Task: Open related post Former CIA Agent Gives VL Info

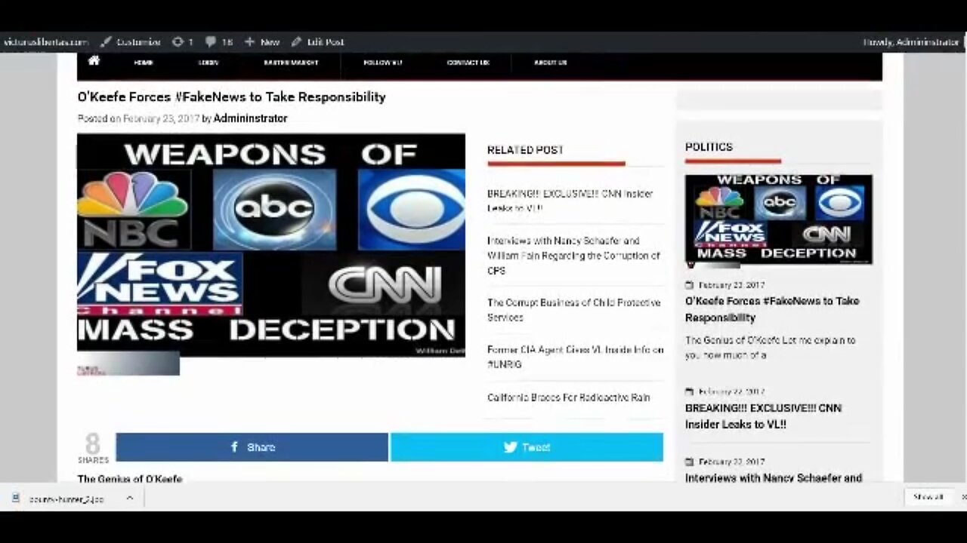Action: (x=575, y=357)
